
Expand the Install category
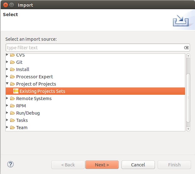[7, 69]
